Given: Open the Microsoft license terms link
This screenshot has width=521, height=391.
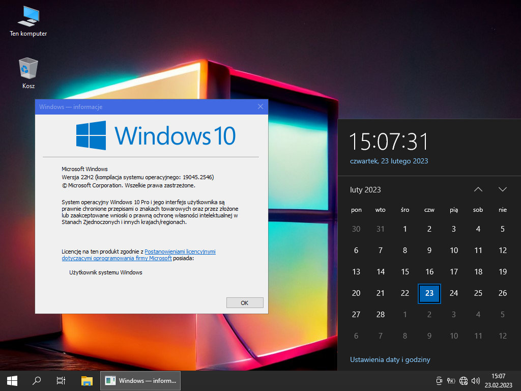Looking at the screenshot, I should [x=180, y=252].
